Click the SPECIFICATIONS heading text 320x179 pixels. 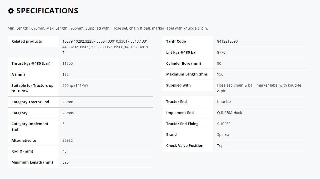coord(47,11)
